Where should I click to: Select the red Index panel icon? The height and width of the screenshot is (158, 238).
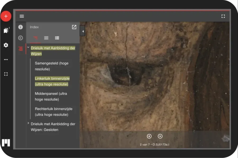[21, 49]
